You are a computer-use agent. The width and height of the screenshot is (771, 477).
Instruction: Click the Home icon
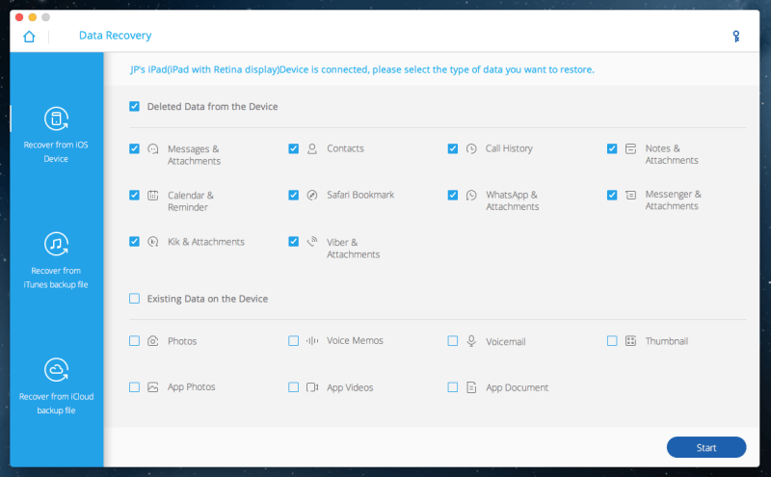30,37
